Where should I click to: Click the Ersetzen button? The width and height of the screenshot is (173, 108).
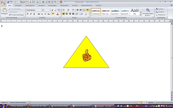coord(161,12)
